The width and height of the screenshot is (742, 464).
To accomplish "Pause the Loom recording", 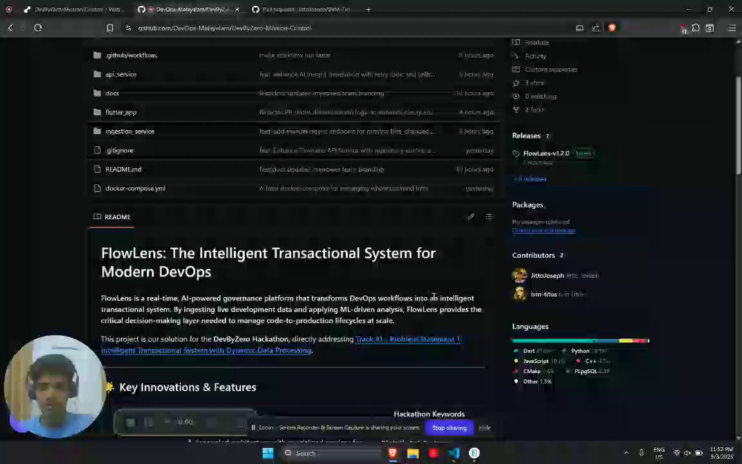I will (x=149, y=422).
